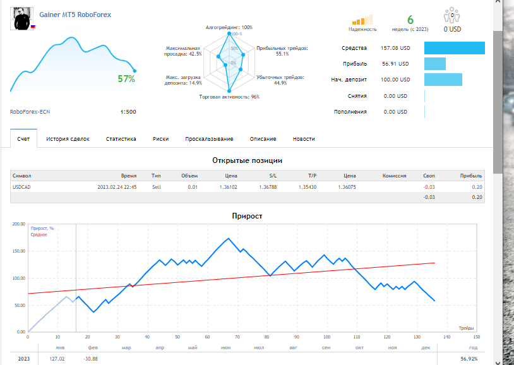Open the trader's profile avatar photo
This screenshot has width=514, height=365.
[21, 19]
